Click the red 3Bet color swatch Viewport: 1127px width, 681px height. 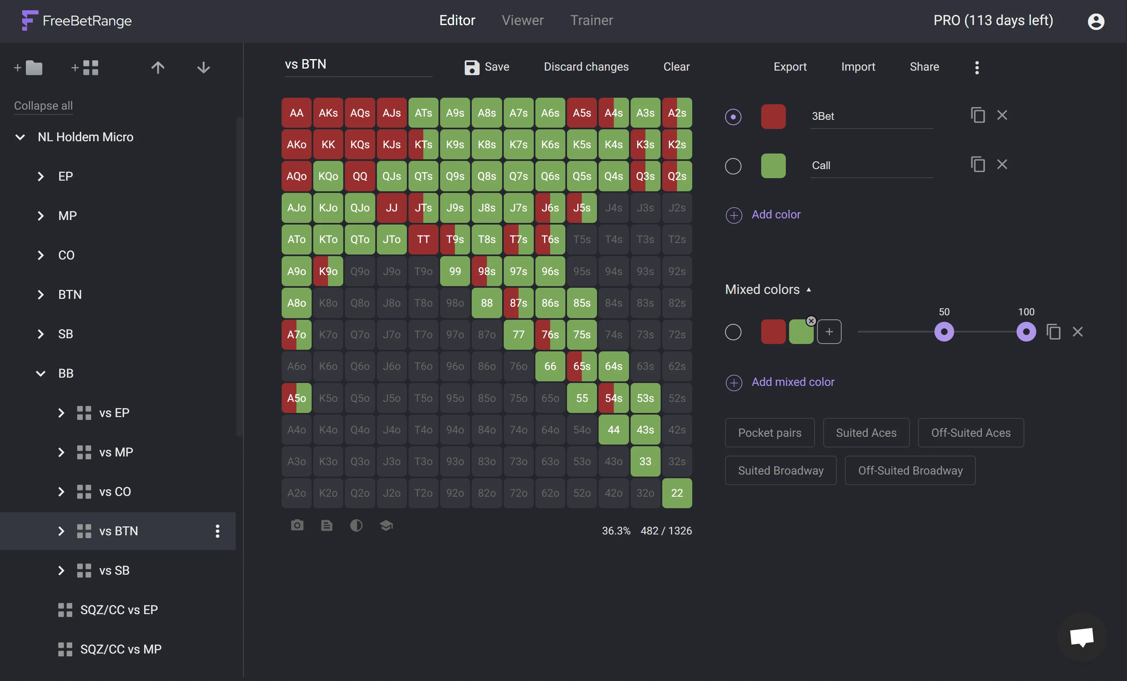pos(773,117)
